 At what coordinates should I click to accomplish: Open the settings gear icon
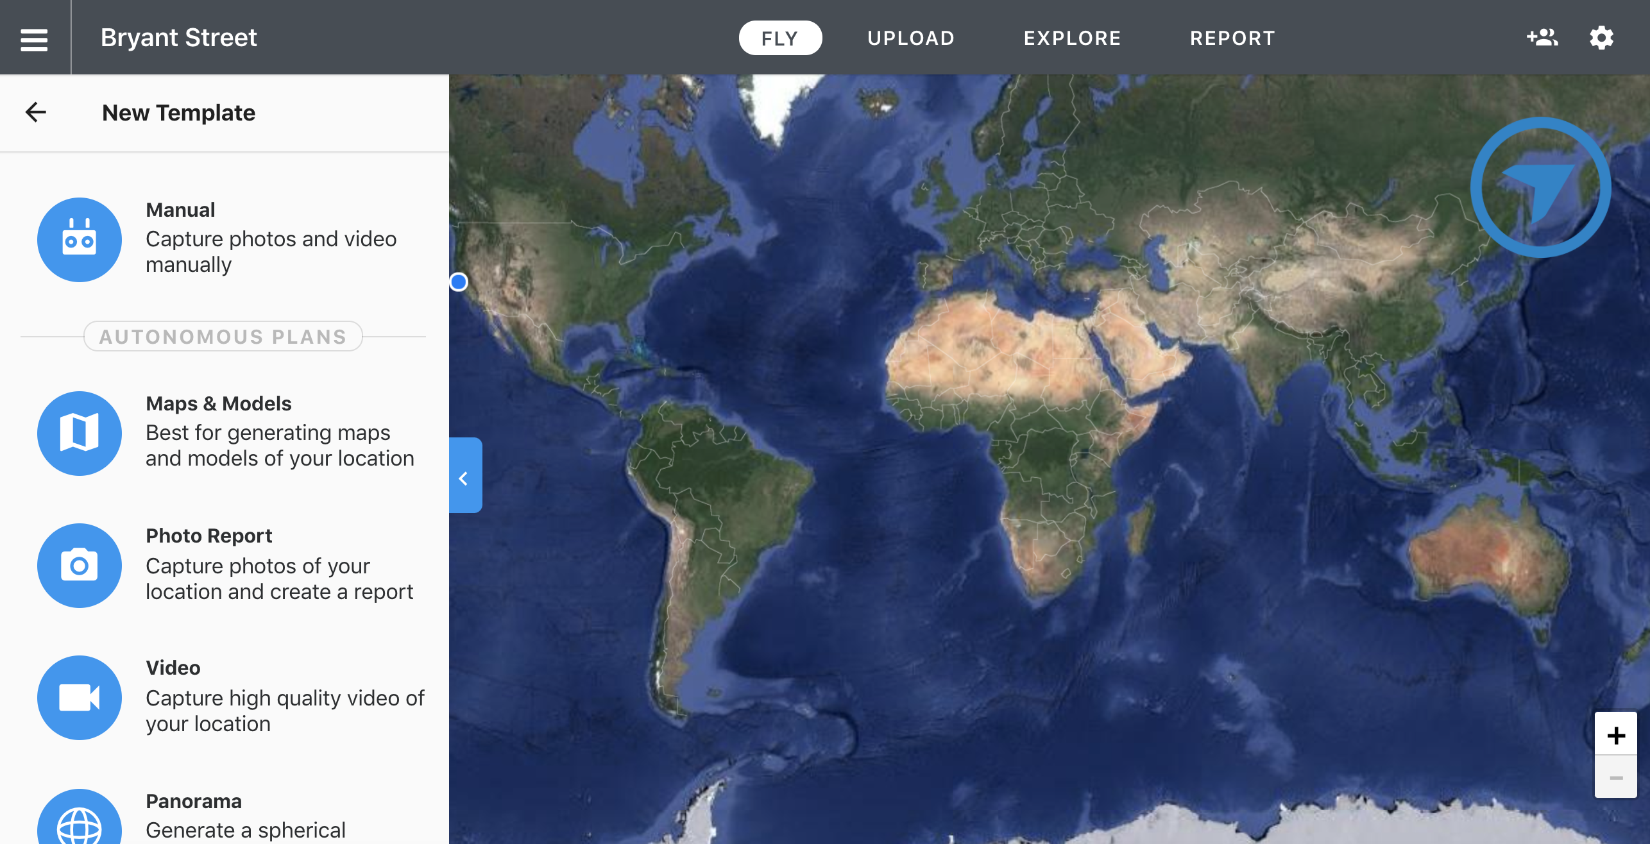point(1602,38)
